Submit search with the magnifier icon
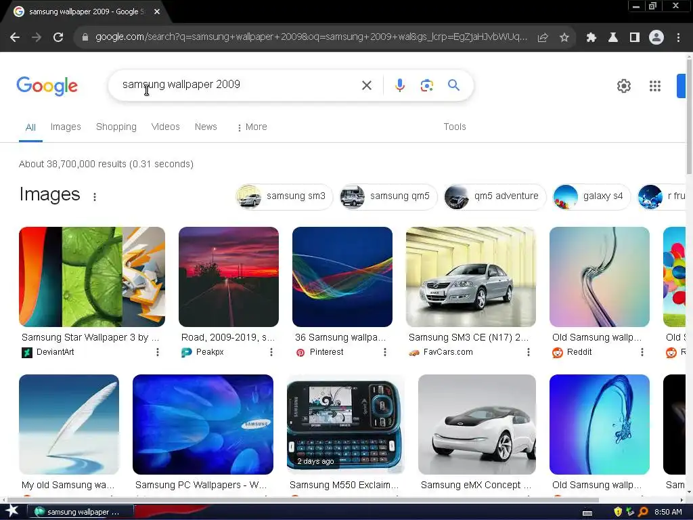The height and width of the screenshot is (520, 693). pos(454,85)
